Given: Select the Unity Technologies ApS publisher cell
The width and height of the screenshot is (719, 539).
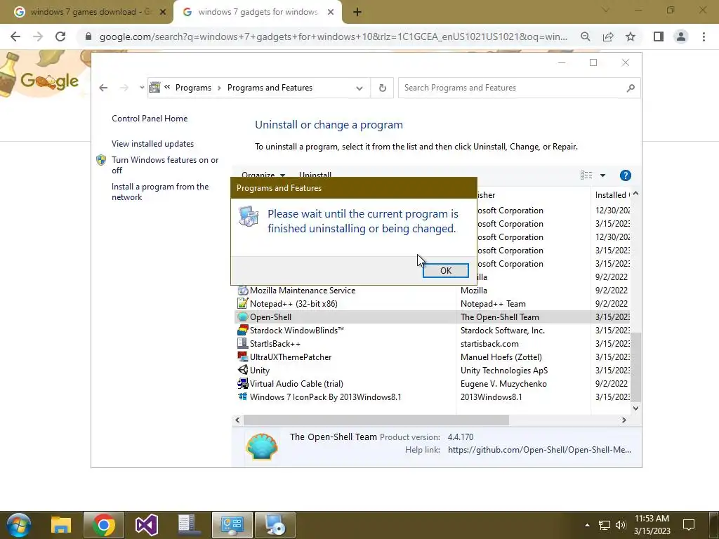Looking at the screenshot, I should (x=504, y=370).
